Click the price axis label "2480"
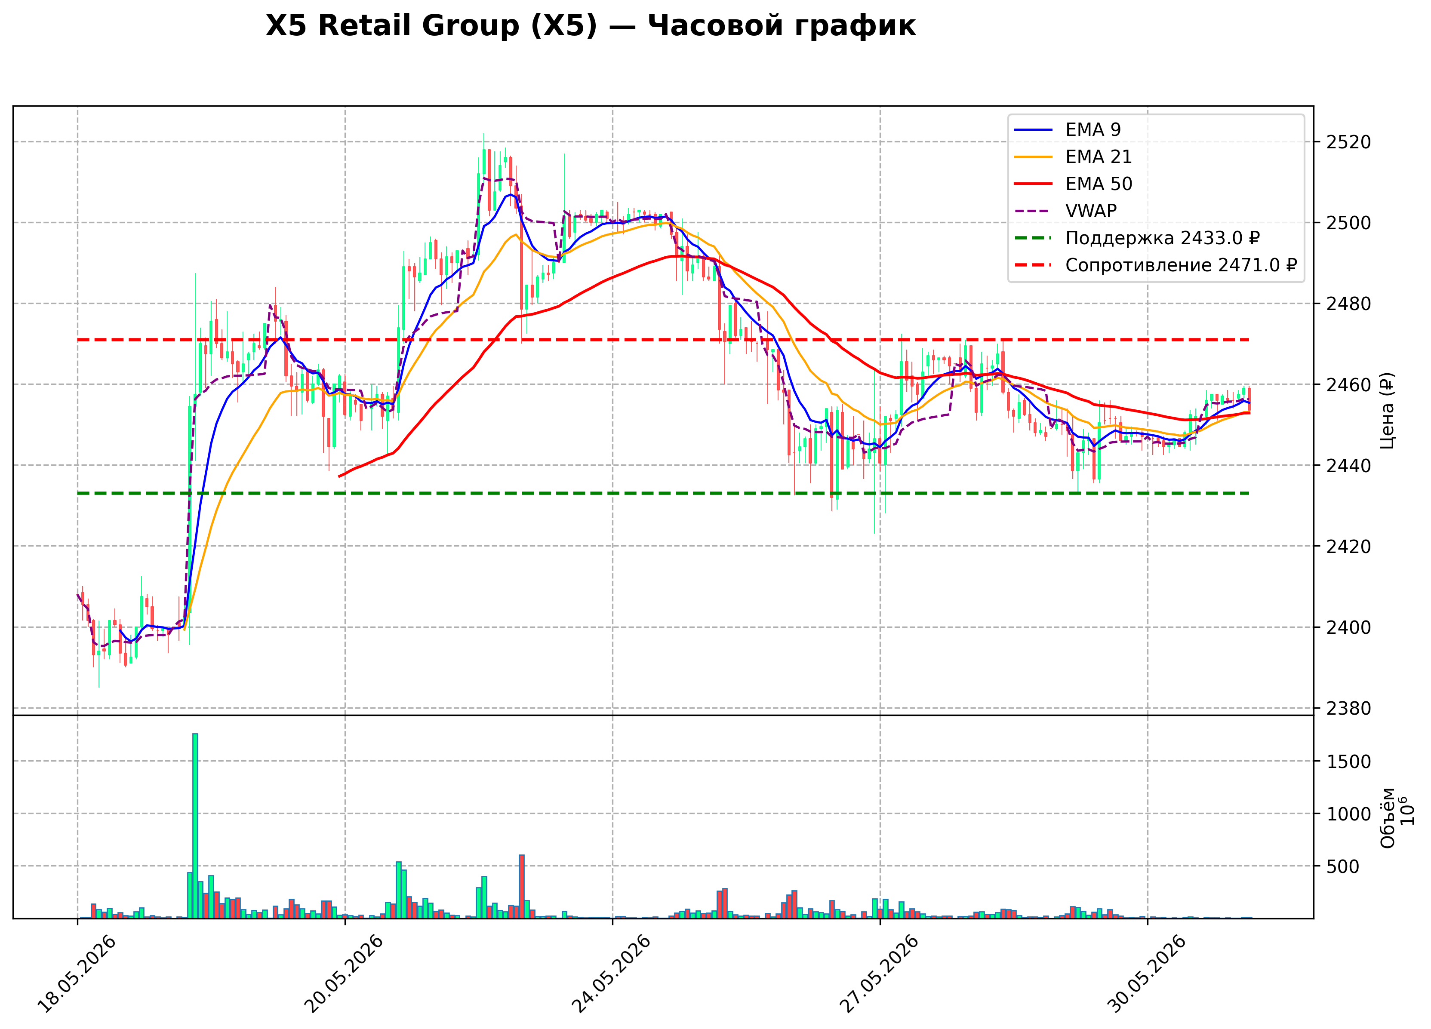Screen dimensions: 1431x1029 [1348, 304]
